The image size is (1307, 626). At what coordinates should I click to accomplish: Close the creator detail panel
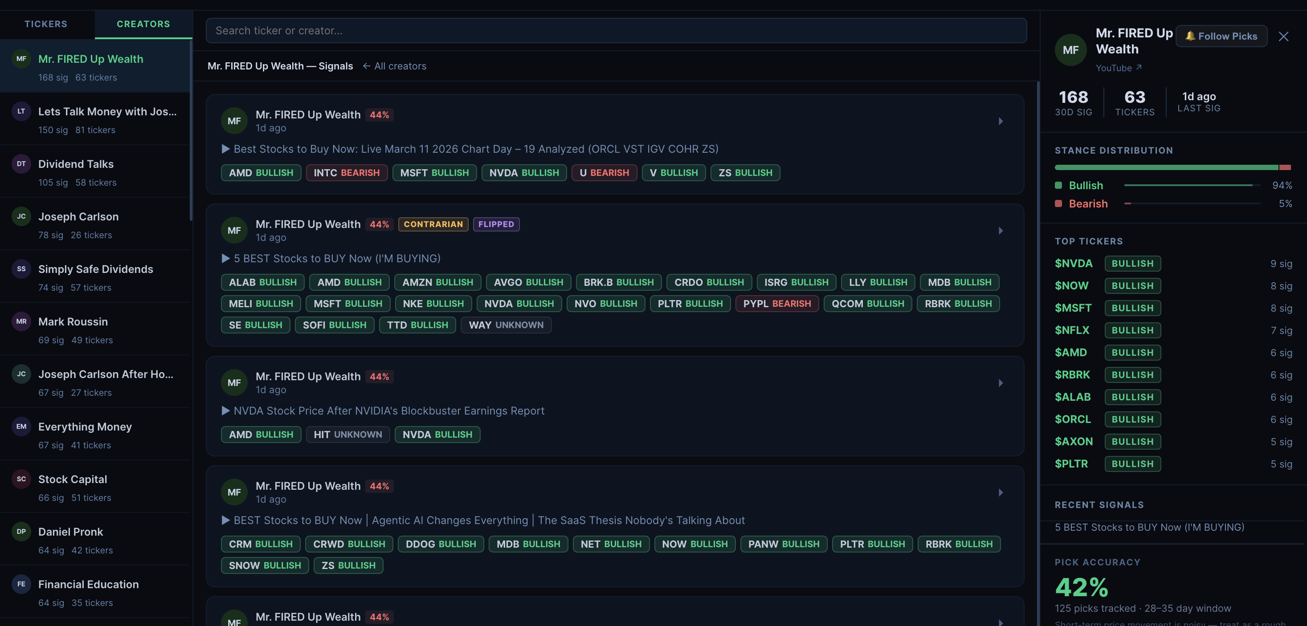coord(1283,37)
